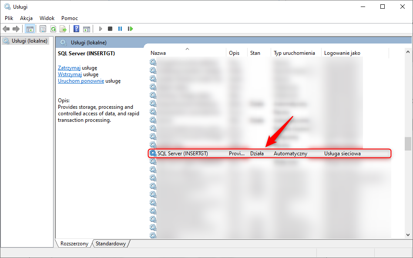Viewport: 413px width, 258px height.
Task: Click the Wstrzymaj link to pause the service
Action: (x=70, y=74)
